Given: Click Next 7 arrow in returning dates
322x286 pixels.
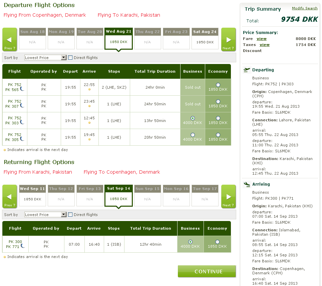Looking at the screenshot, I should pos(228,197).
